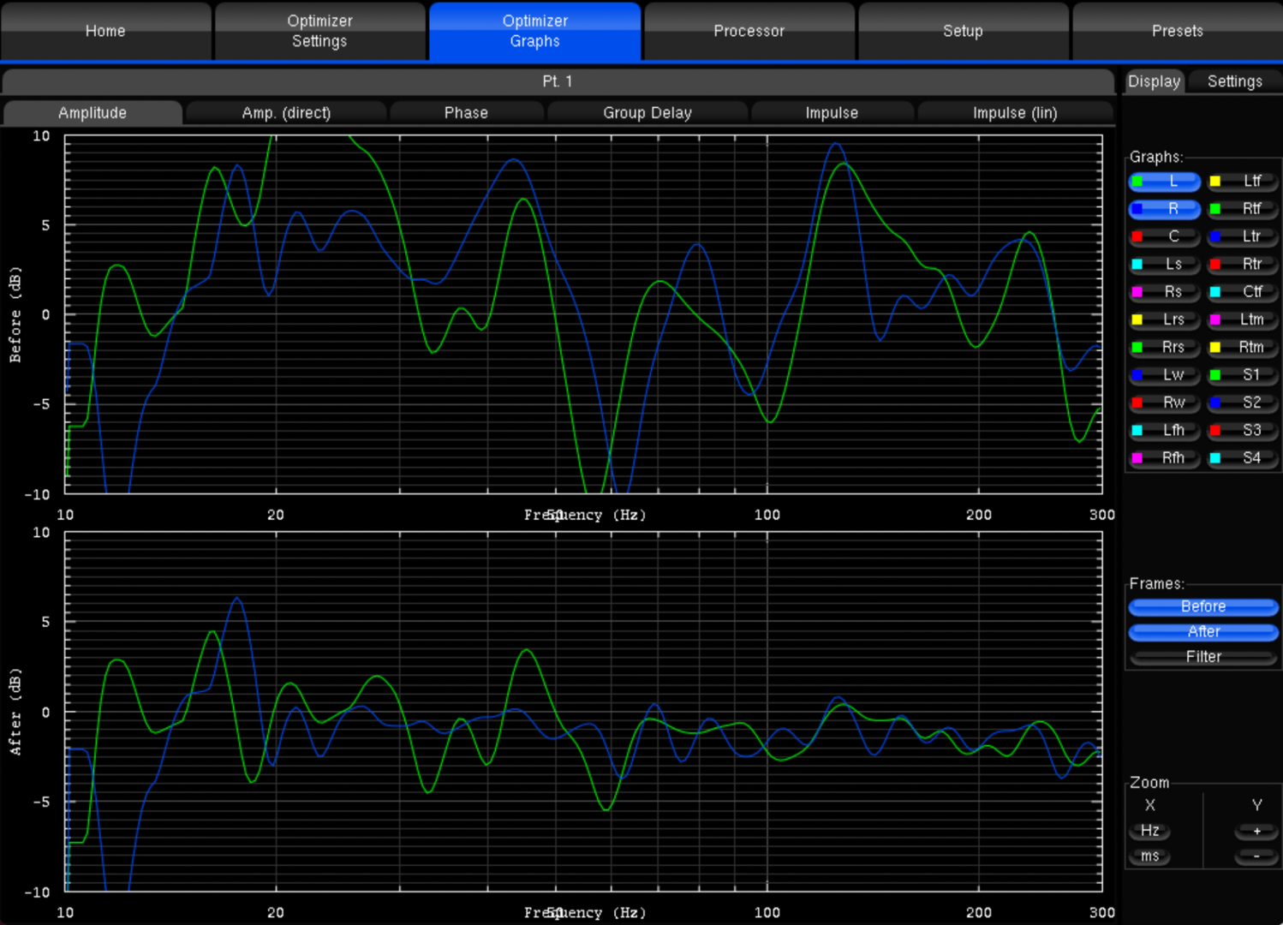This screenshot has width=1283, height=925.
Task: Open the Settings side tab
Action: (1234, 81)
